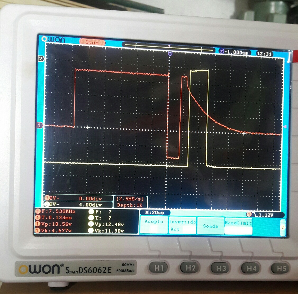This screenshot has height=294, width=298.
Task: Click the M:20us timebase readout
Action: pos(155,213)
